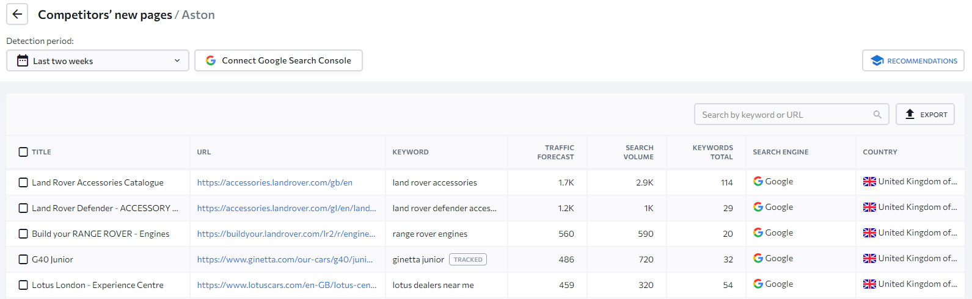Tick the Build your RANGE ROVER checkbox
972x299 pixels.
click(23, 234)
